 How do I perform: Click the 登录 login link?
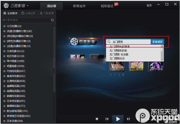tap(149, 5)
